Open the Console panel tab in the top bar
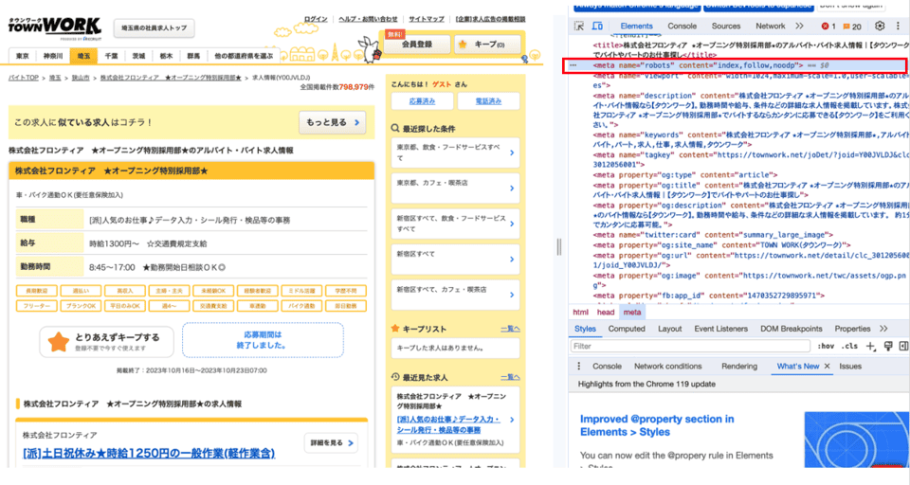The height and width of the screenshot is (485, 910). (x=682, y=27)
